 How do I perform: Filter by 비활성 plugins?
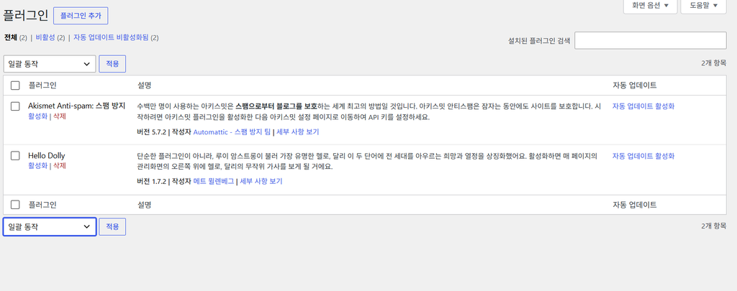(x=45, y=37)
